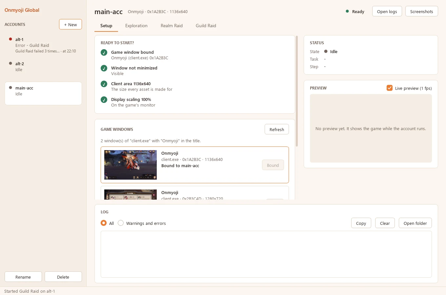This screenshot has height=295, width=446.
Task: Click the Idle state dot in Status panel
Action: pos(326,51)
